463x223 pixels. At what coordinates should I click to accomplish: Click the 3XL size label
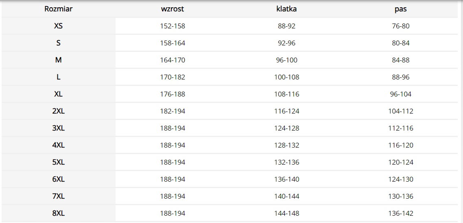(59, 128)
